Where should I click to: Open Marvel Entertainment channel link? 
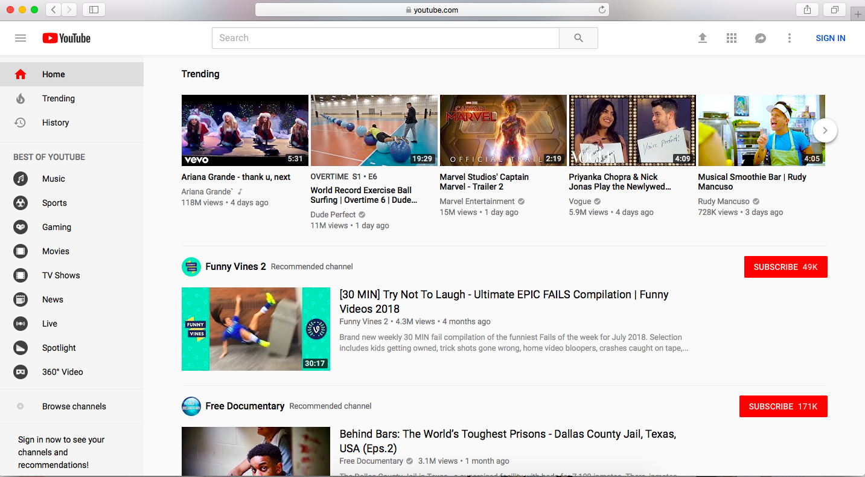(477, 201)
